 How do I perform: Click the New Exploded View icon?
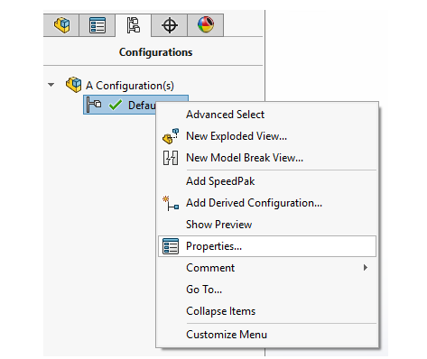(x=171, y=136)
